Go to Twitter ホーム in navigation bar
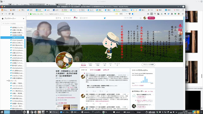The height and width of the screenshot is (114, 203). 58,18
